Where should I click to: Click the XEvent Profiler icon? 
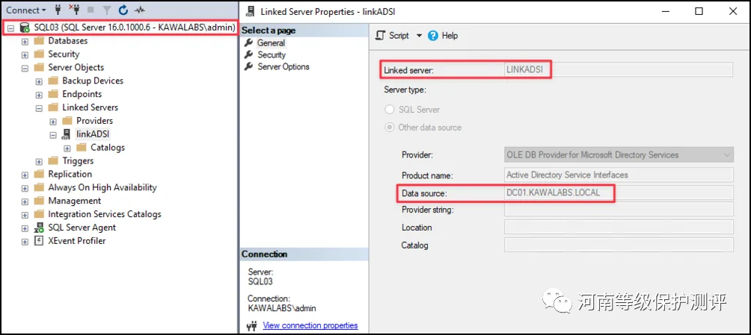click(39, 241)
